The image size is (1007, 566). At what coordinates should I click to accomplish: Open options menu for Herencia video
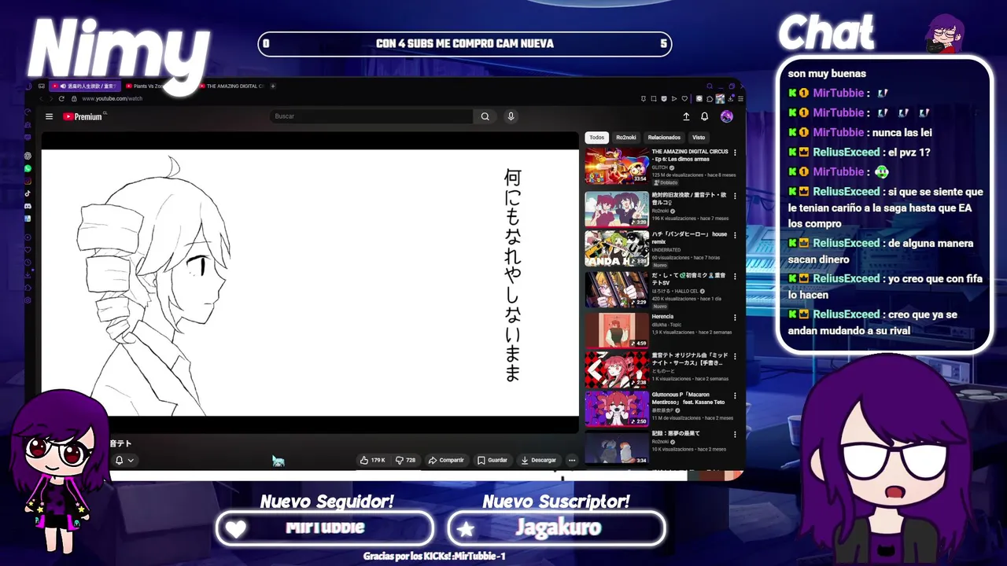735,318
